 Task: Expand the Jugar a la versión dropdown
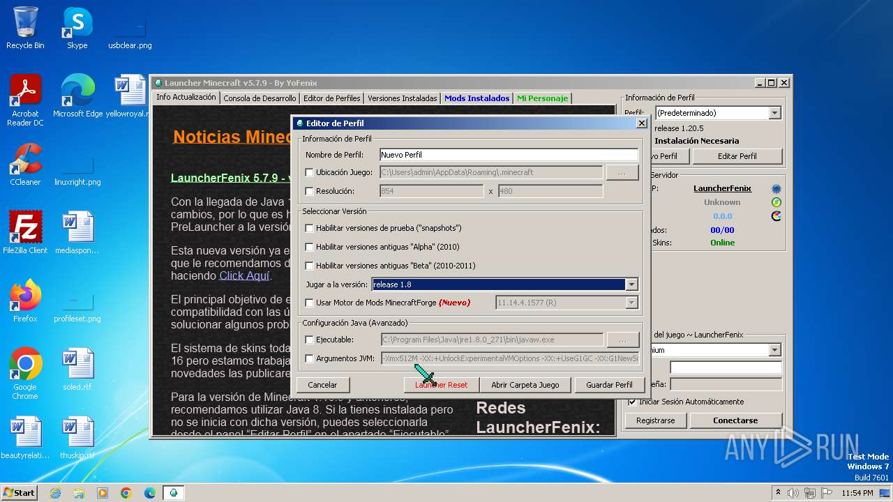pyautogui.click(x=631, y=284)
